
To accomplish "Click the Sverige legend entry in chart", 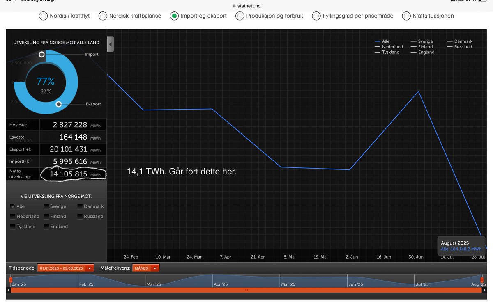I will (422, 41).
